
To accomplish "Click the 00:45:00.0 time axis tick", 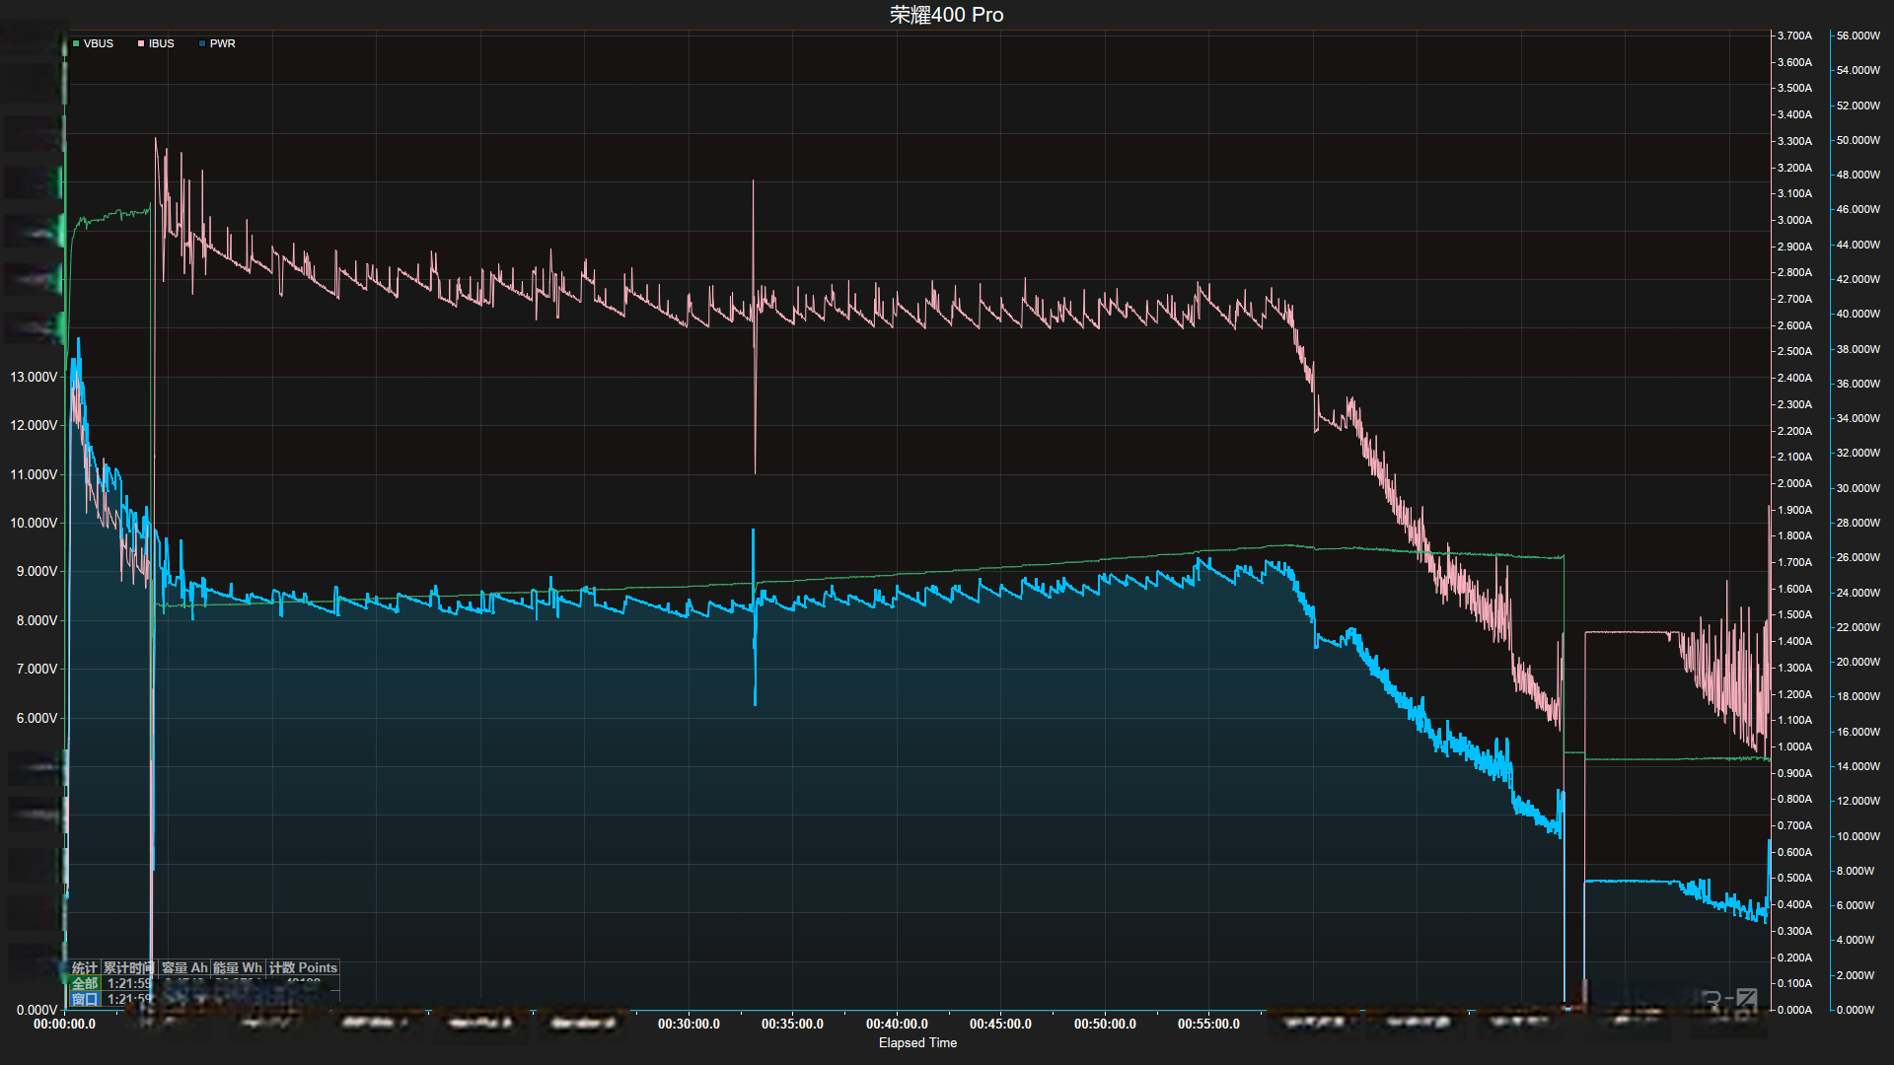I will pyautogui.click(x=1000, y=1024).
